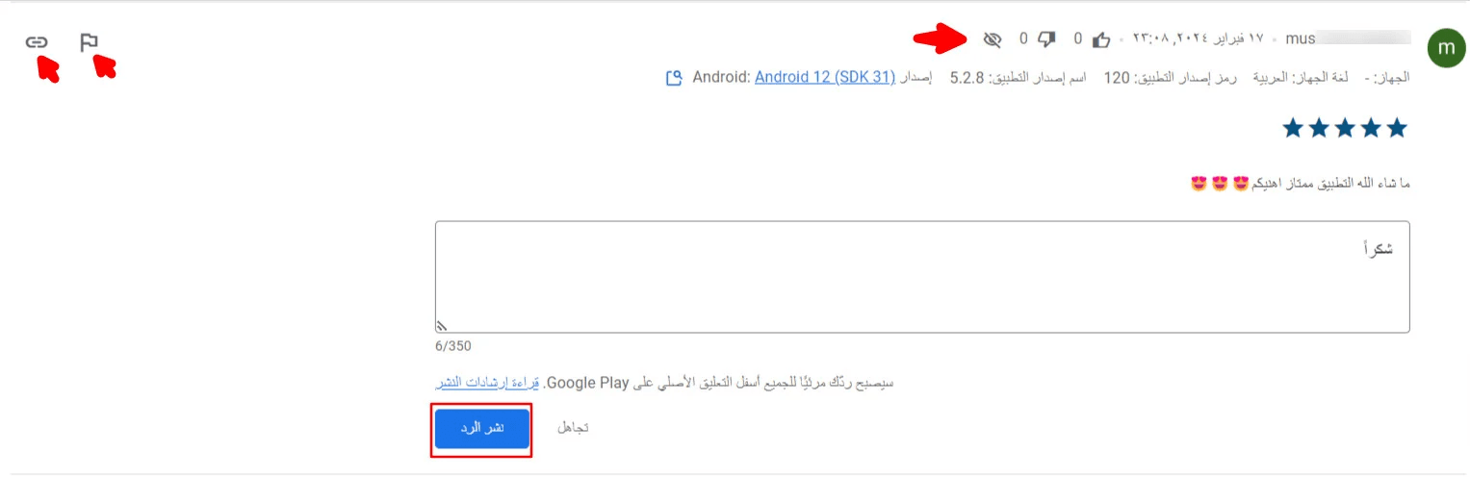Copy the review link with the chain icon
Viewport: 1470px width, 477px height.
37,42
